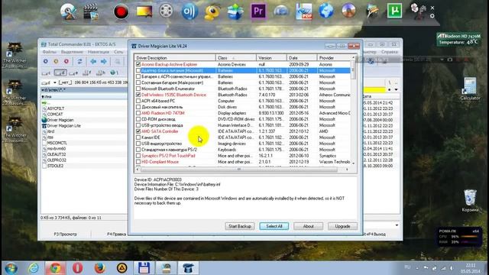The width and height of the screenshot is (489, 275).
Task: Check the Microsoft Bluetooth Enumerator driver
Action: [138, 89]
